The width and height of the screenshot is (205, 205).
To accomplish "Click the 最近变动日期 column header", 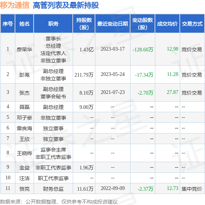I will click(x=113, y=23).
